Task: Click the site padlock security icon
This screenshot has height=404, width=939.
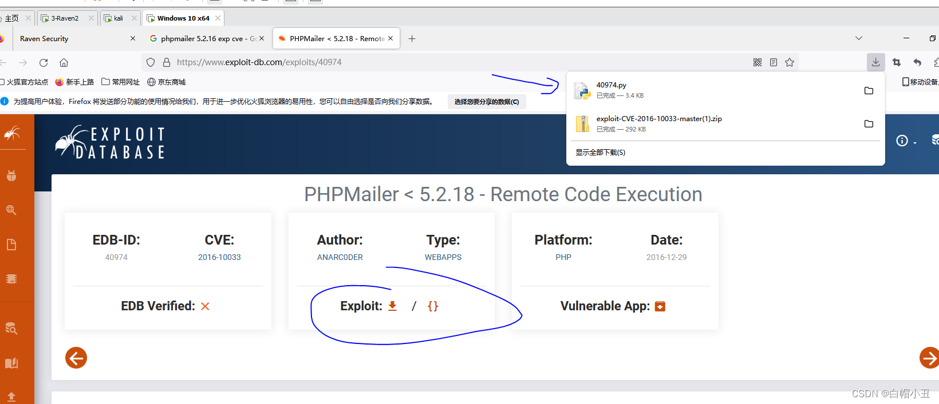Action: click(167, 62)
